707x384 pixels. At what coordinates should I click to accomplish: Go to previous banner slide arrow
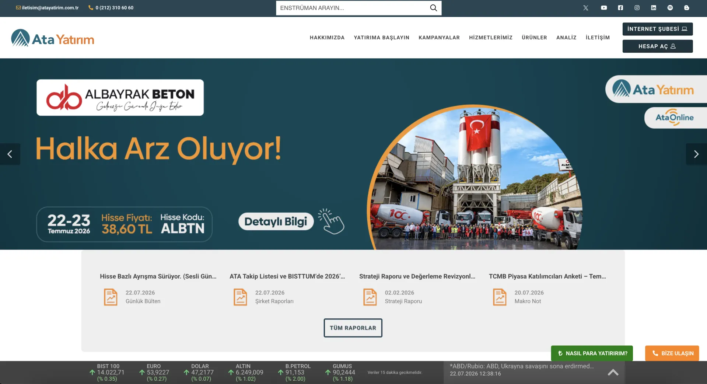(10, 154)
